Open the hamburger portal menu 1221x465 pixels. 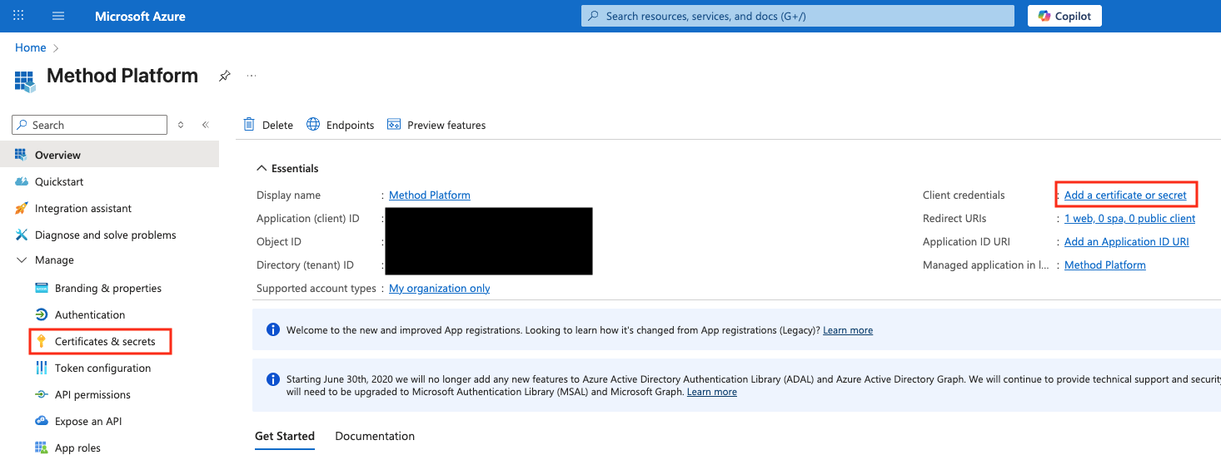58,16
